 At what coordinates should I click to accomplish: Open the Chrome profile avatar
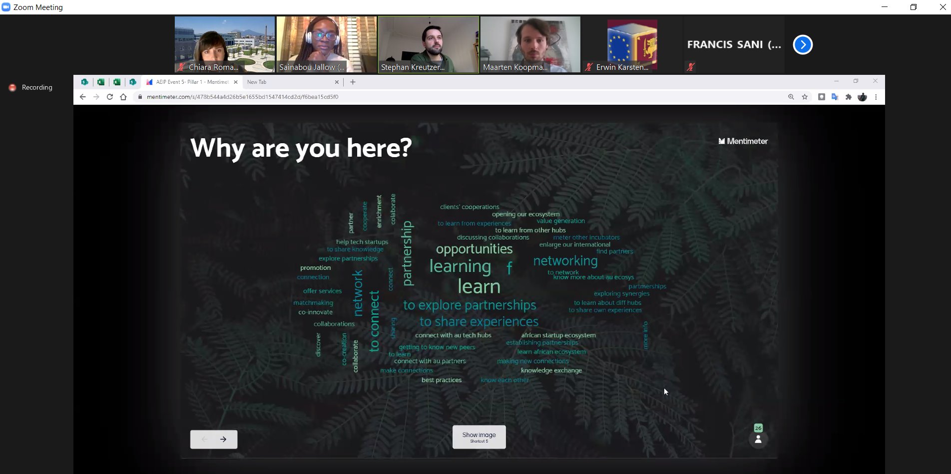coord(862,97)
